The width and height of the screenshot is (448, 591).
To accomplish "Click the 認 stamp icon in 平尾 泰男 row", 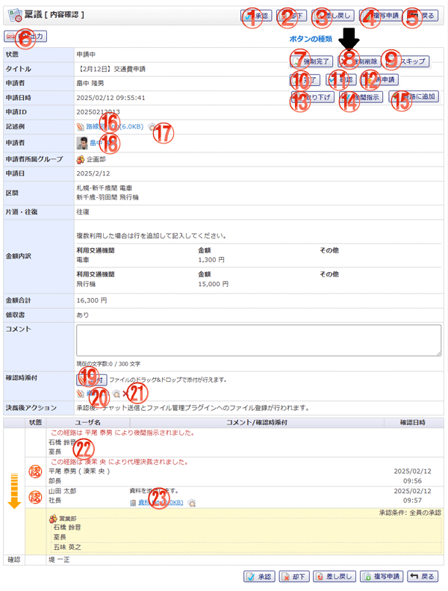I will [x=35, y=471].
